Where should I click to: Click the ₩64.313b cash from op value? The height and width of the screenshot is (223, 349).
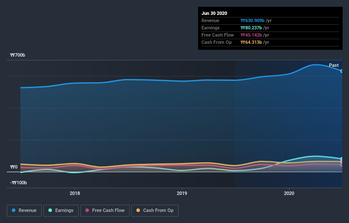click(x=251, y=42)
